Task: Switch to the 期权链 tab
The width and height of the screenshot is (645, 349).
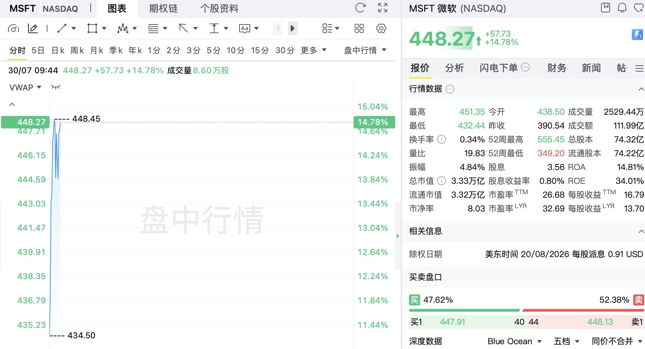Action: (x=163, y=9)
